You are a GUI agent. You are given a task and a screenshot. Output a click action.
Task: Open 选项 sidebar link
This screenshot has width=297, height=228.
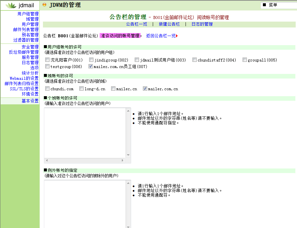coord(34,68)
